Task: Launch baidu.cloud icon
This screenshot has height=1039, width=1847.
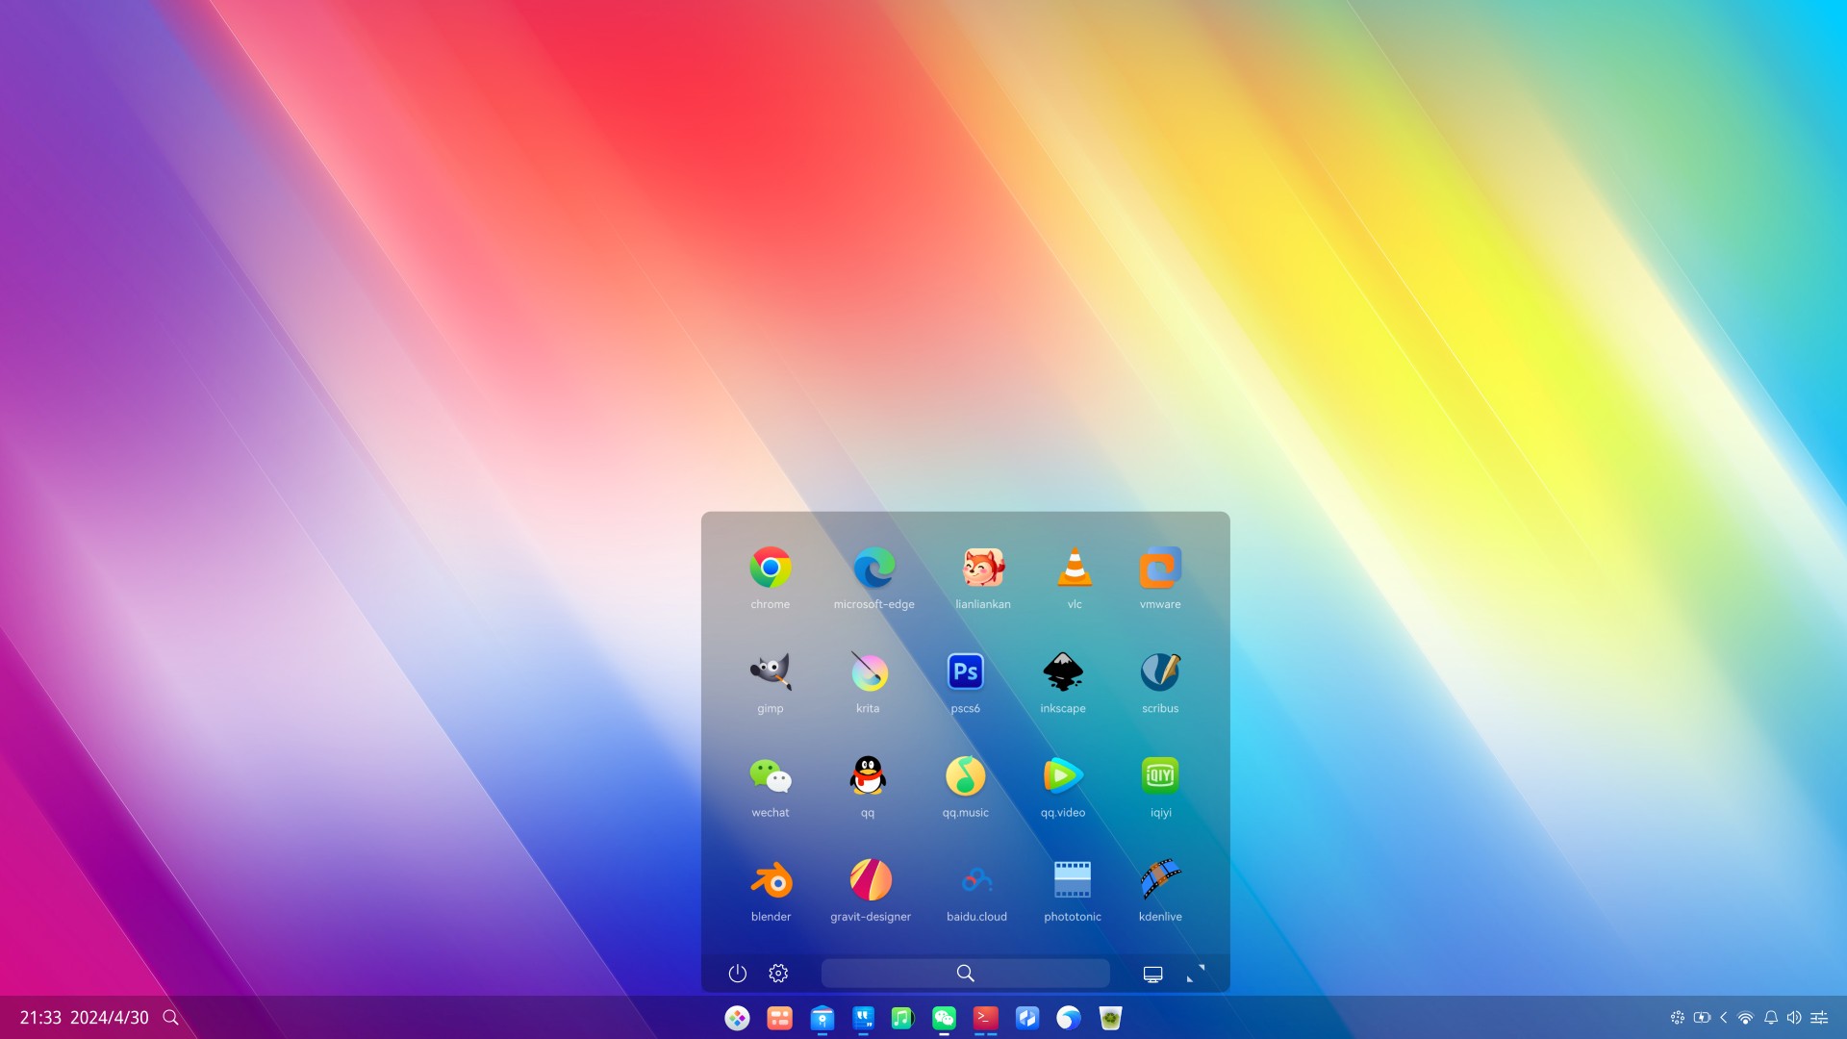Action: click(976, 879)
